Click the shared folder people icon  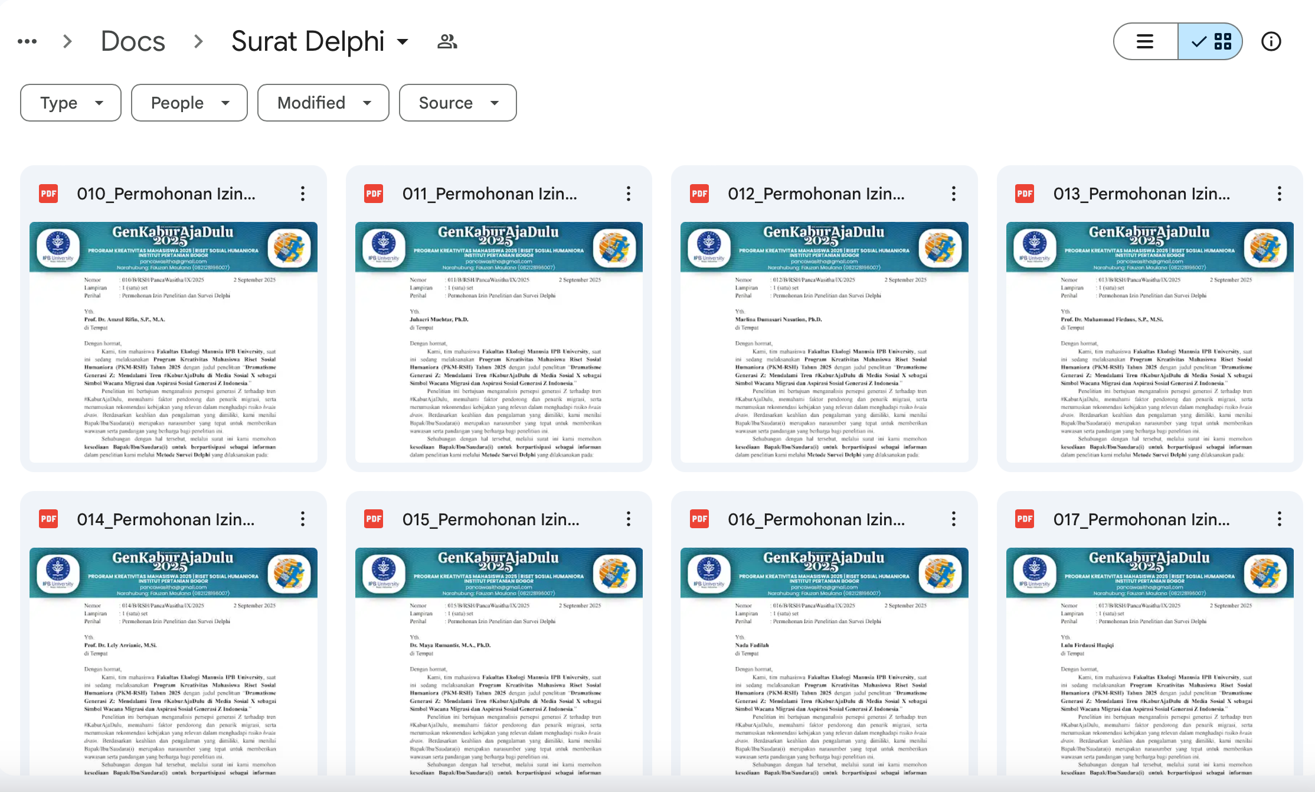point(447,41)
